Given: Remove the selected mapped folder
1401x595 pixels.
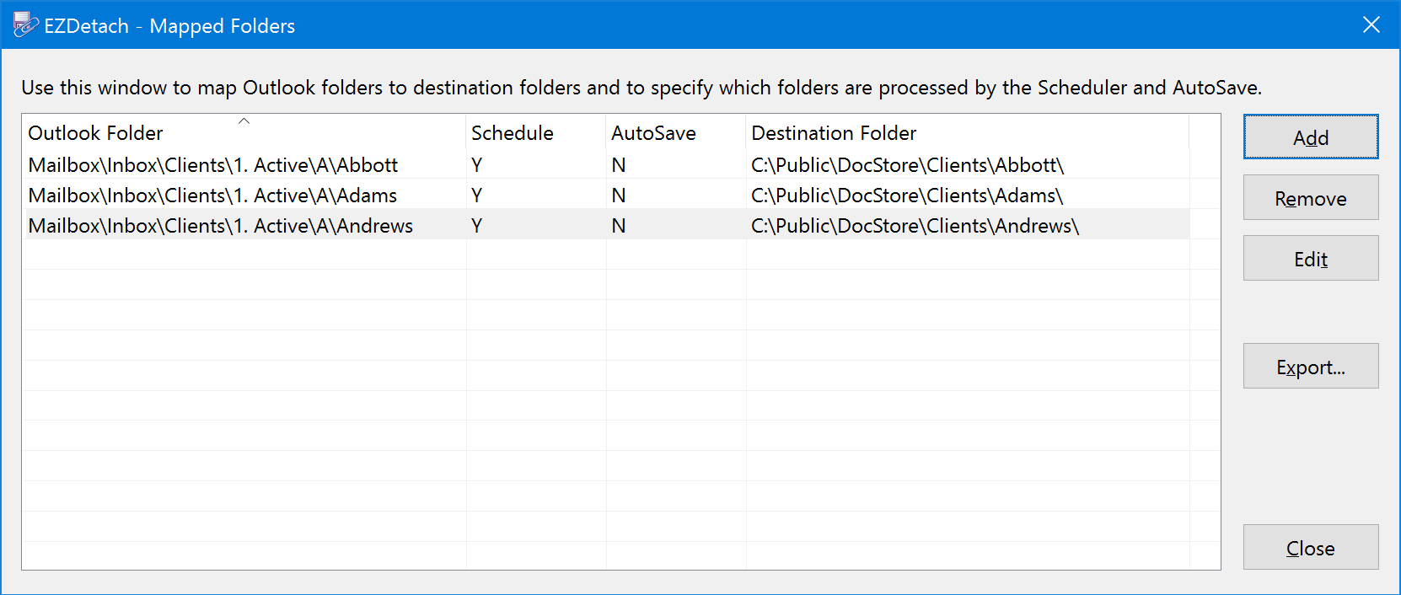Looking at the screenshot, I should (x=1311, y=197).
